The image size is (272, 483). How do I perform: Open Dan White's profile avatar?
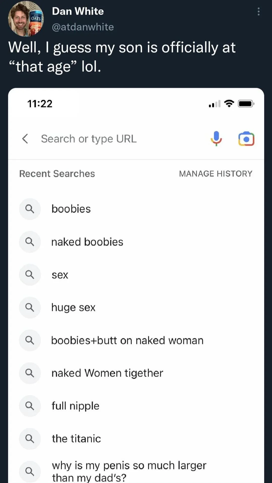tap(26, 19)
